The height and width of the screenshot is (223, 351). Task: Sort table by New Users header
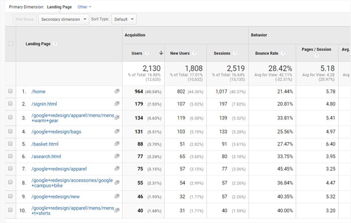coord(180,53)
